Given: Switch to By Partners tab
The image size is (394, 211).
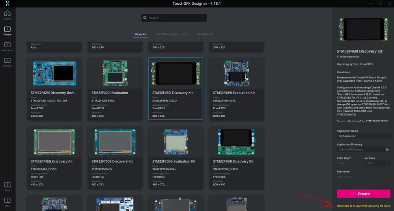Looking at the screenshot, I should pos(205,34).
